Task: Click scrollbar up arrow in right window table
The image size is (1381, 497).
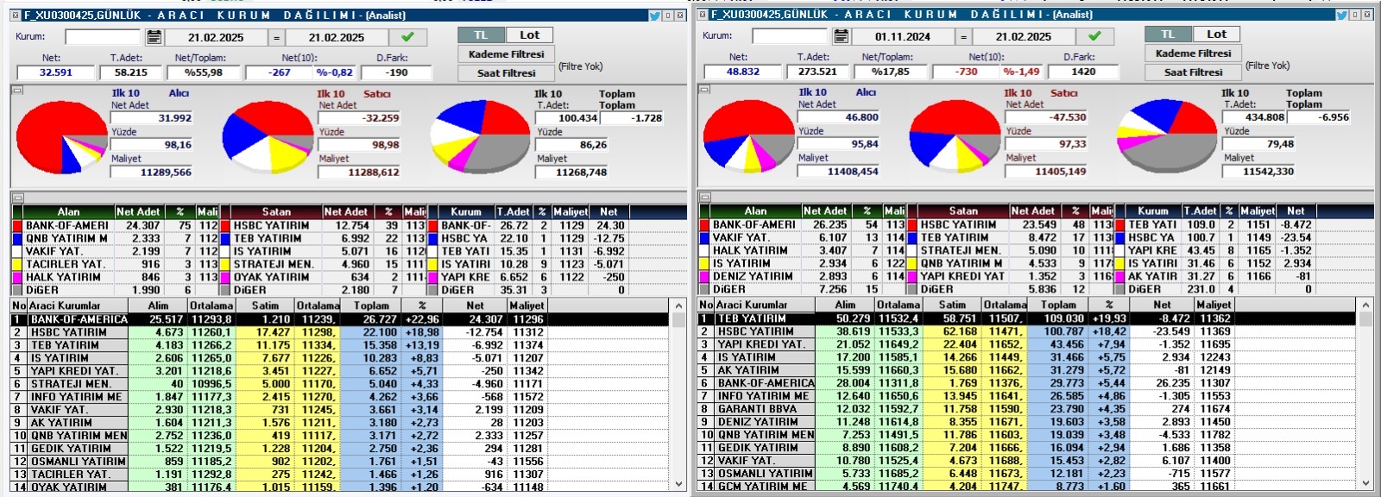Action: point(1365,305)
